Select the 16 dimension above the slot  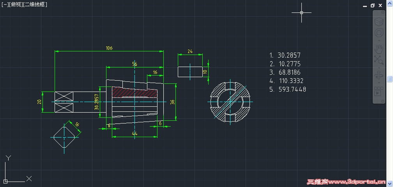point(155,72)
